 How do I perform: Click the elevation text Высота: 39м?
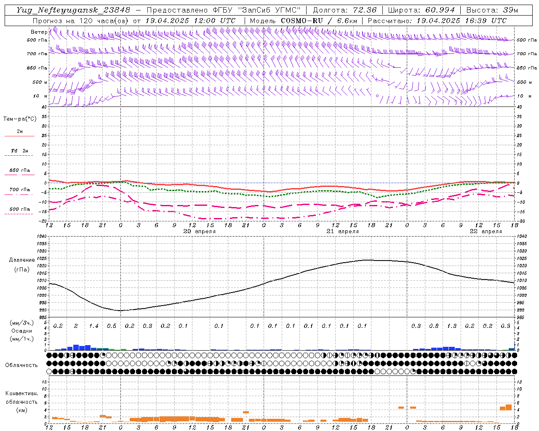coord(492,10)
